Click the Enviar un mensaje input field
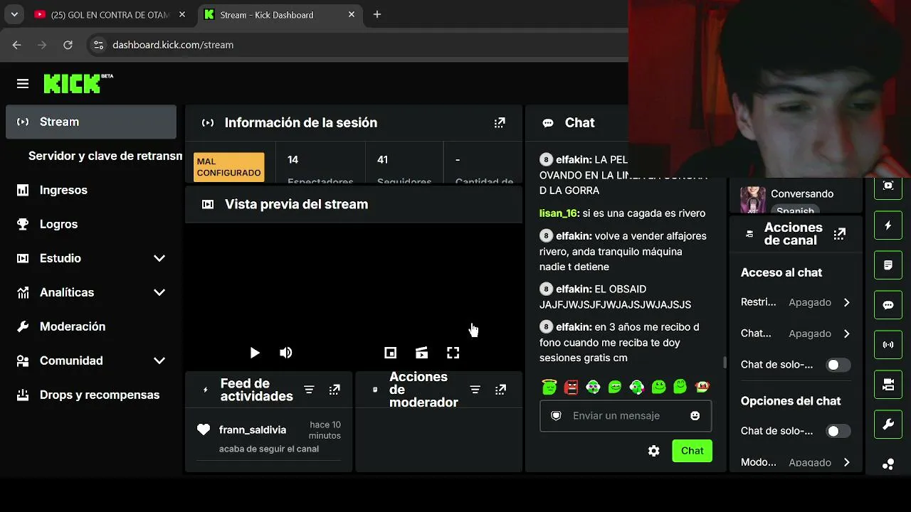Image resolution: width=911 pixels, height=512 pixels. click(626, 416)
